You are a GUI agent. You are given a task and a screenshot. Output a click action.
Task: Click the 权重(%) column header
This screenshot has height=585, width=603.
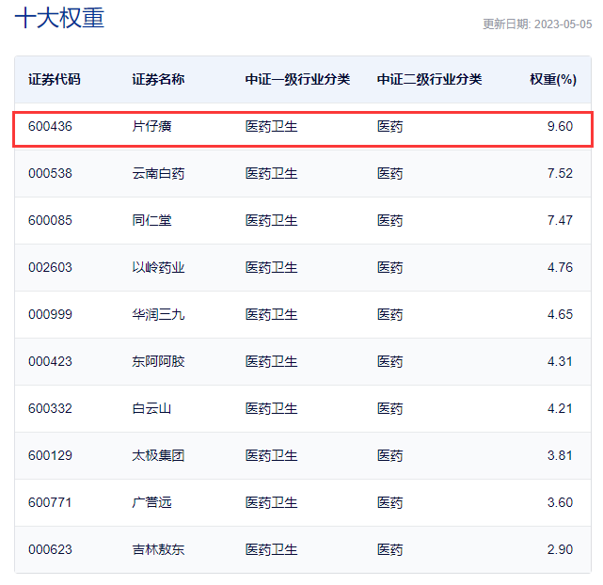click(553, 80)
